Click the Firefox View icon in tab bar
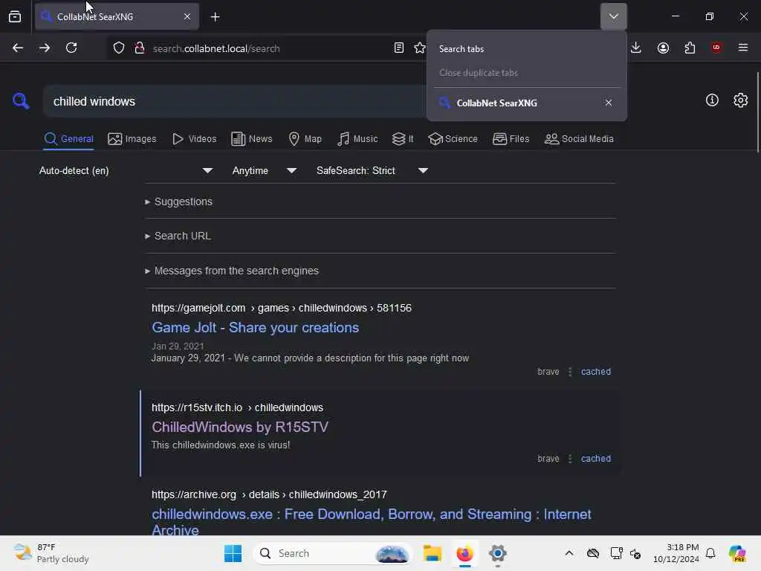The height and width of the screenshot is (571, 761). click(x=15, y=16)
